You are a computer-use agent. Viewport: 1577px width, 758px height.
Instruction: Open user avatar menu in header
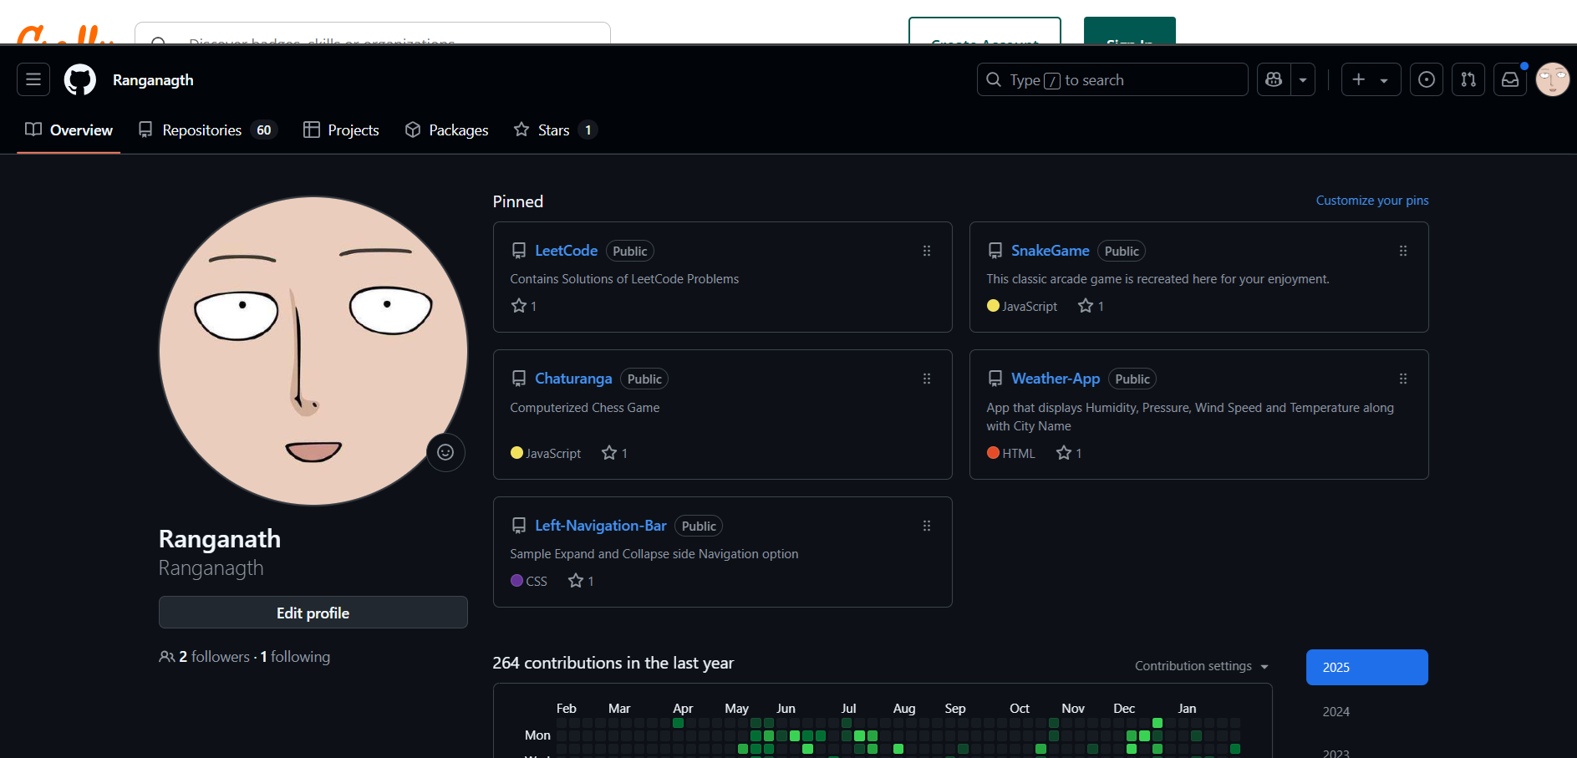1553,79
